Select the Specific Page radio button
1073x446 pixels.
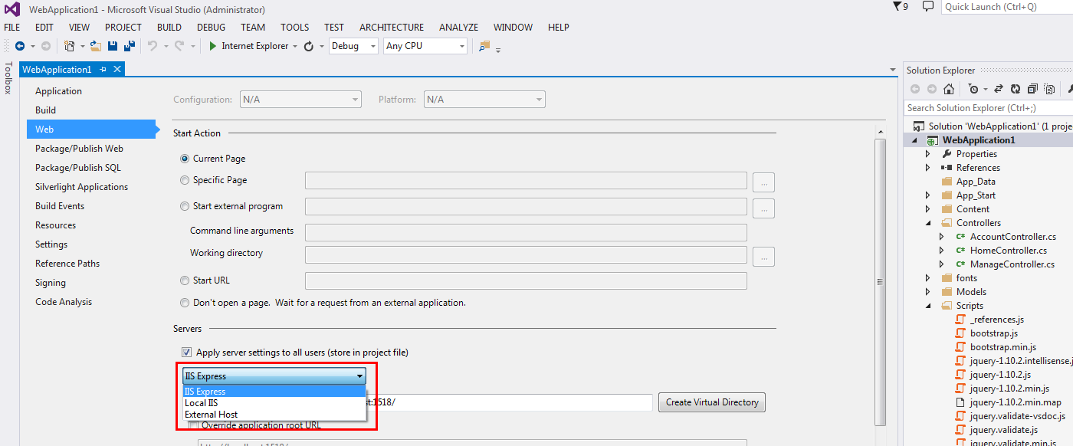[x=185, y=179]
